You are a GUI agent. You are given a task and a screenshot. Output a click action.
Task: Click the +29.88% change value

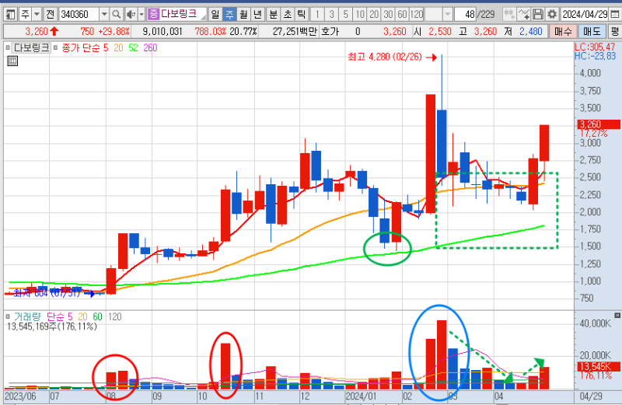pyautogui.click(x=114, y=31)
